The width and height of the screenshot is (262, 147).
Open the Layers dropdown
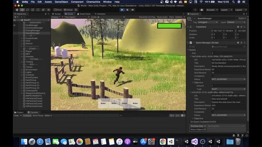pos(226,10)
